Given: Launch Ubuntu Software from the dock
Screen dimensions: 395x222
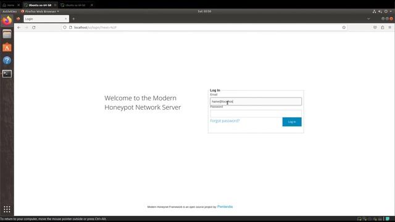Looking at the screenshot, I should 7,47.
